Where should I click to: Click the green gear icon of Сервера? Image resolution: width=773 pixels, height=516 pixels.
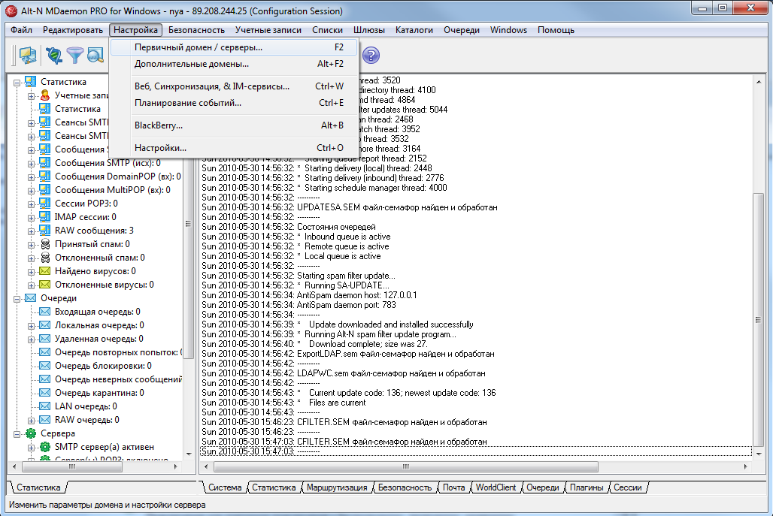31,433
